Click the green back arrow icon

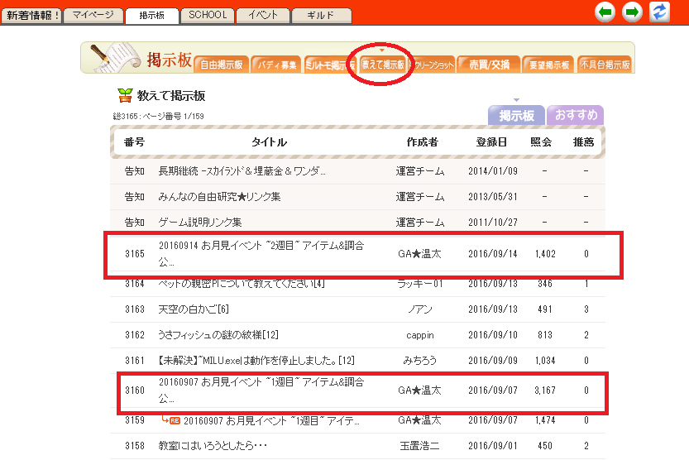click(605, 12)
